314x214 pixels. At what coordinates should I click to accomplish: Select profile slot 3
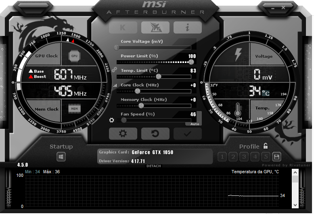pos(244,157)
